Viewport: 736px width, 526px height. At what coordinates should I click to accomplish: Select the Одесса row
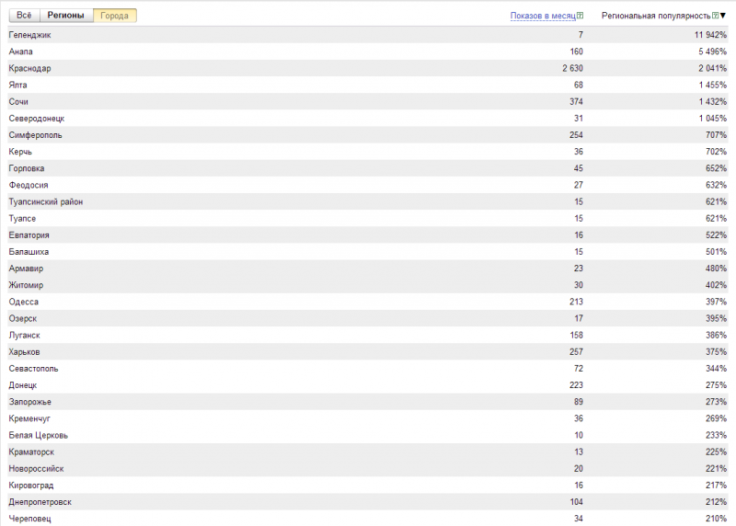(23, 302)
